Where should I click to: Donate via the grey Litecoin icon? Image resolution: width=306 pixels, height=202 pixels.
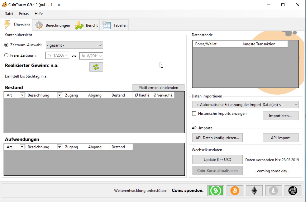click(x=274, y=191)
